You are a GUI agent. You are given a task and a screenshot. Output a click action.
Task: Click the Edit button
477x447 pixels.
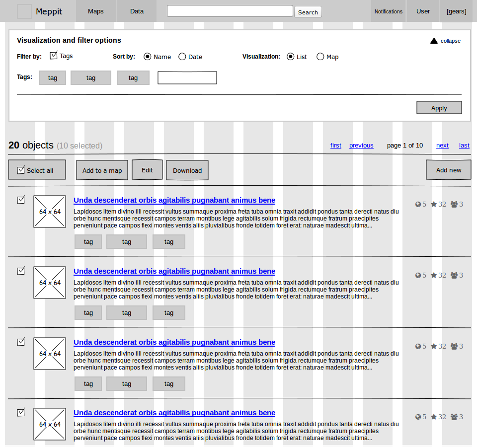click(x=147, y=170)
